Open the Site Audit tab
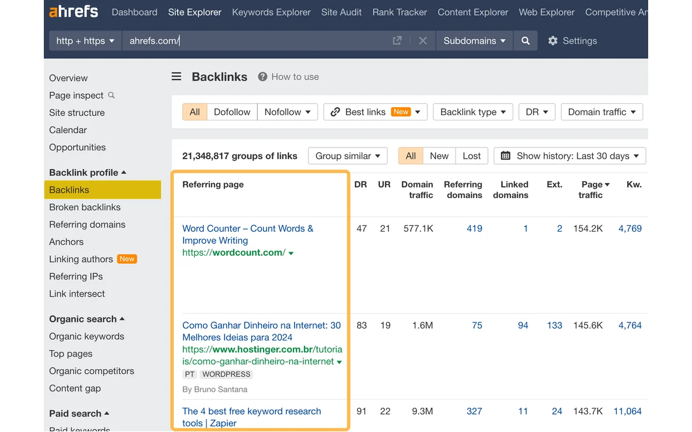 341,12
